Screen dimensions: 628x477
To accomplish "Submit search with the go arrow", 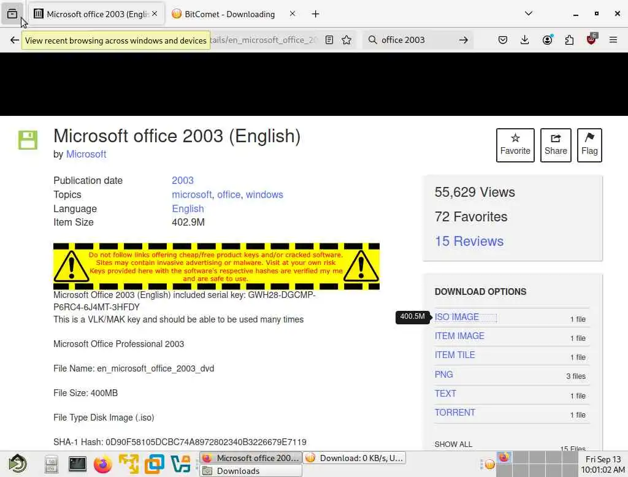I will point(464,40).
